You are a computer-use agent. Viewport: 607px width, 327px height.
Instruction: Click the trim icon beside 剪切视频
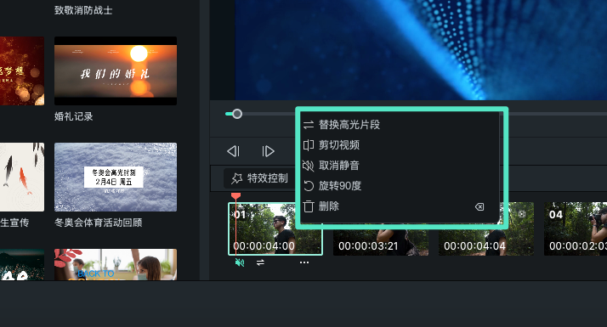(x=309, y=145)
